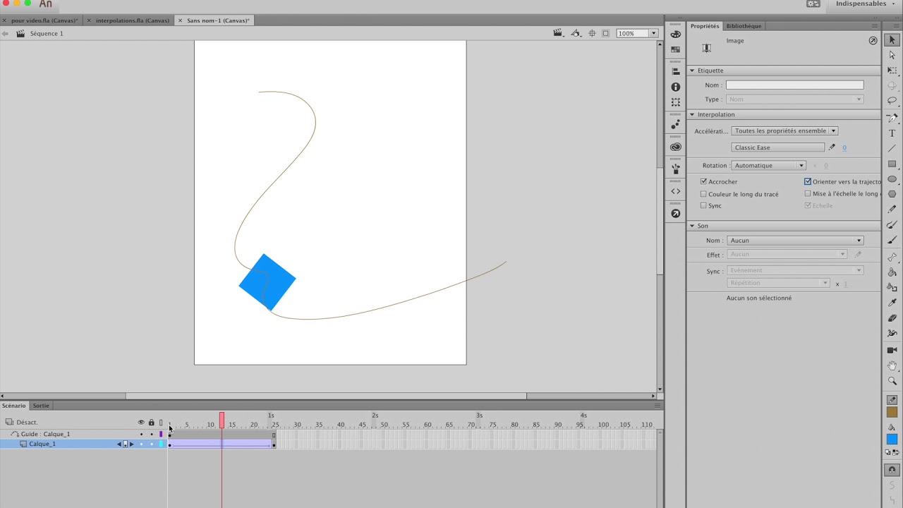Viewport: 903px width, 508px height.
Task: Select the Eyedropper tool
Action: [x=892, y=303]
